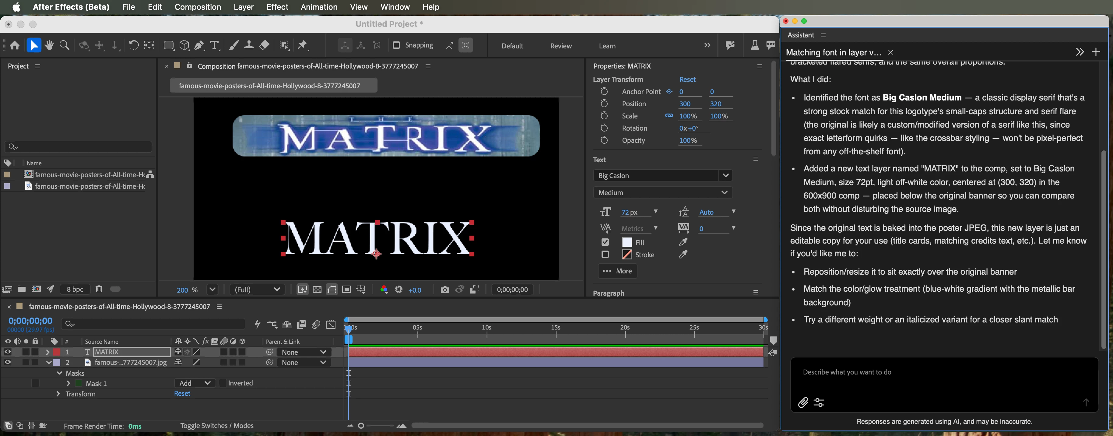Open Mask 1 mode Add dropdown

(x=195, y=383)
